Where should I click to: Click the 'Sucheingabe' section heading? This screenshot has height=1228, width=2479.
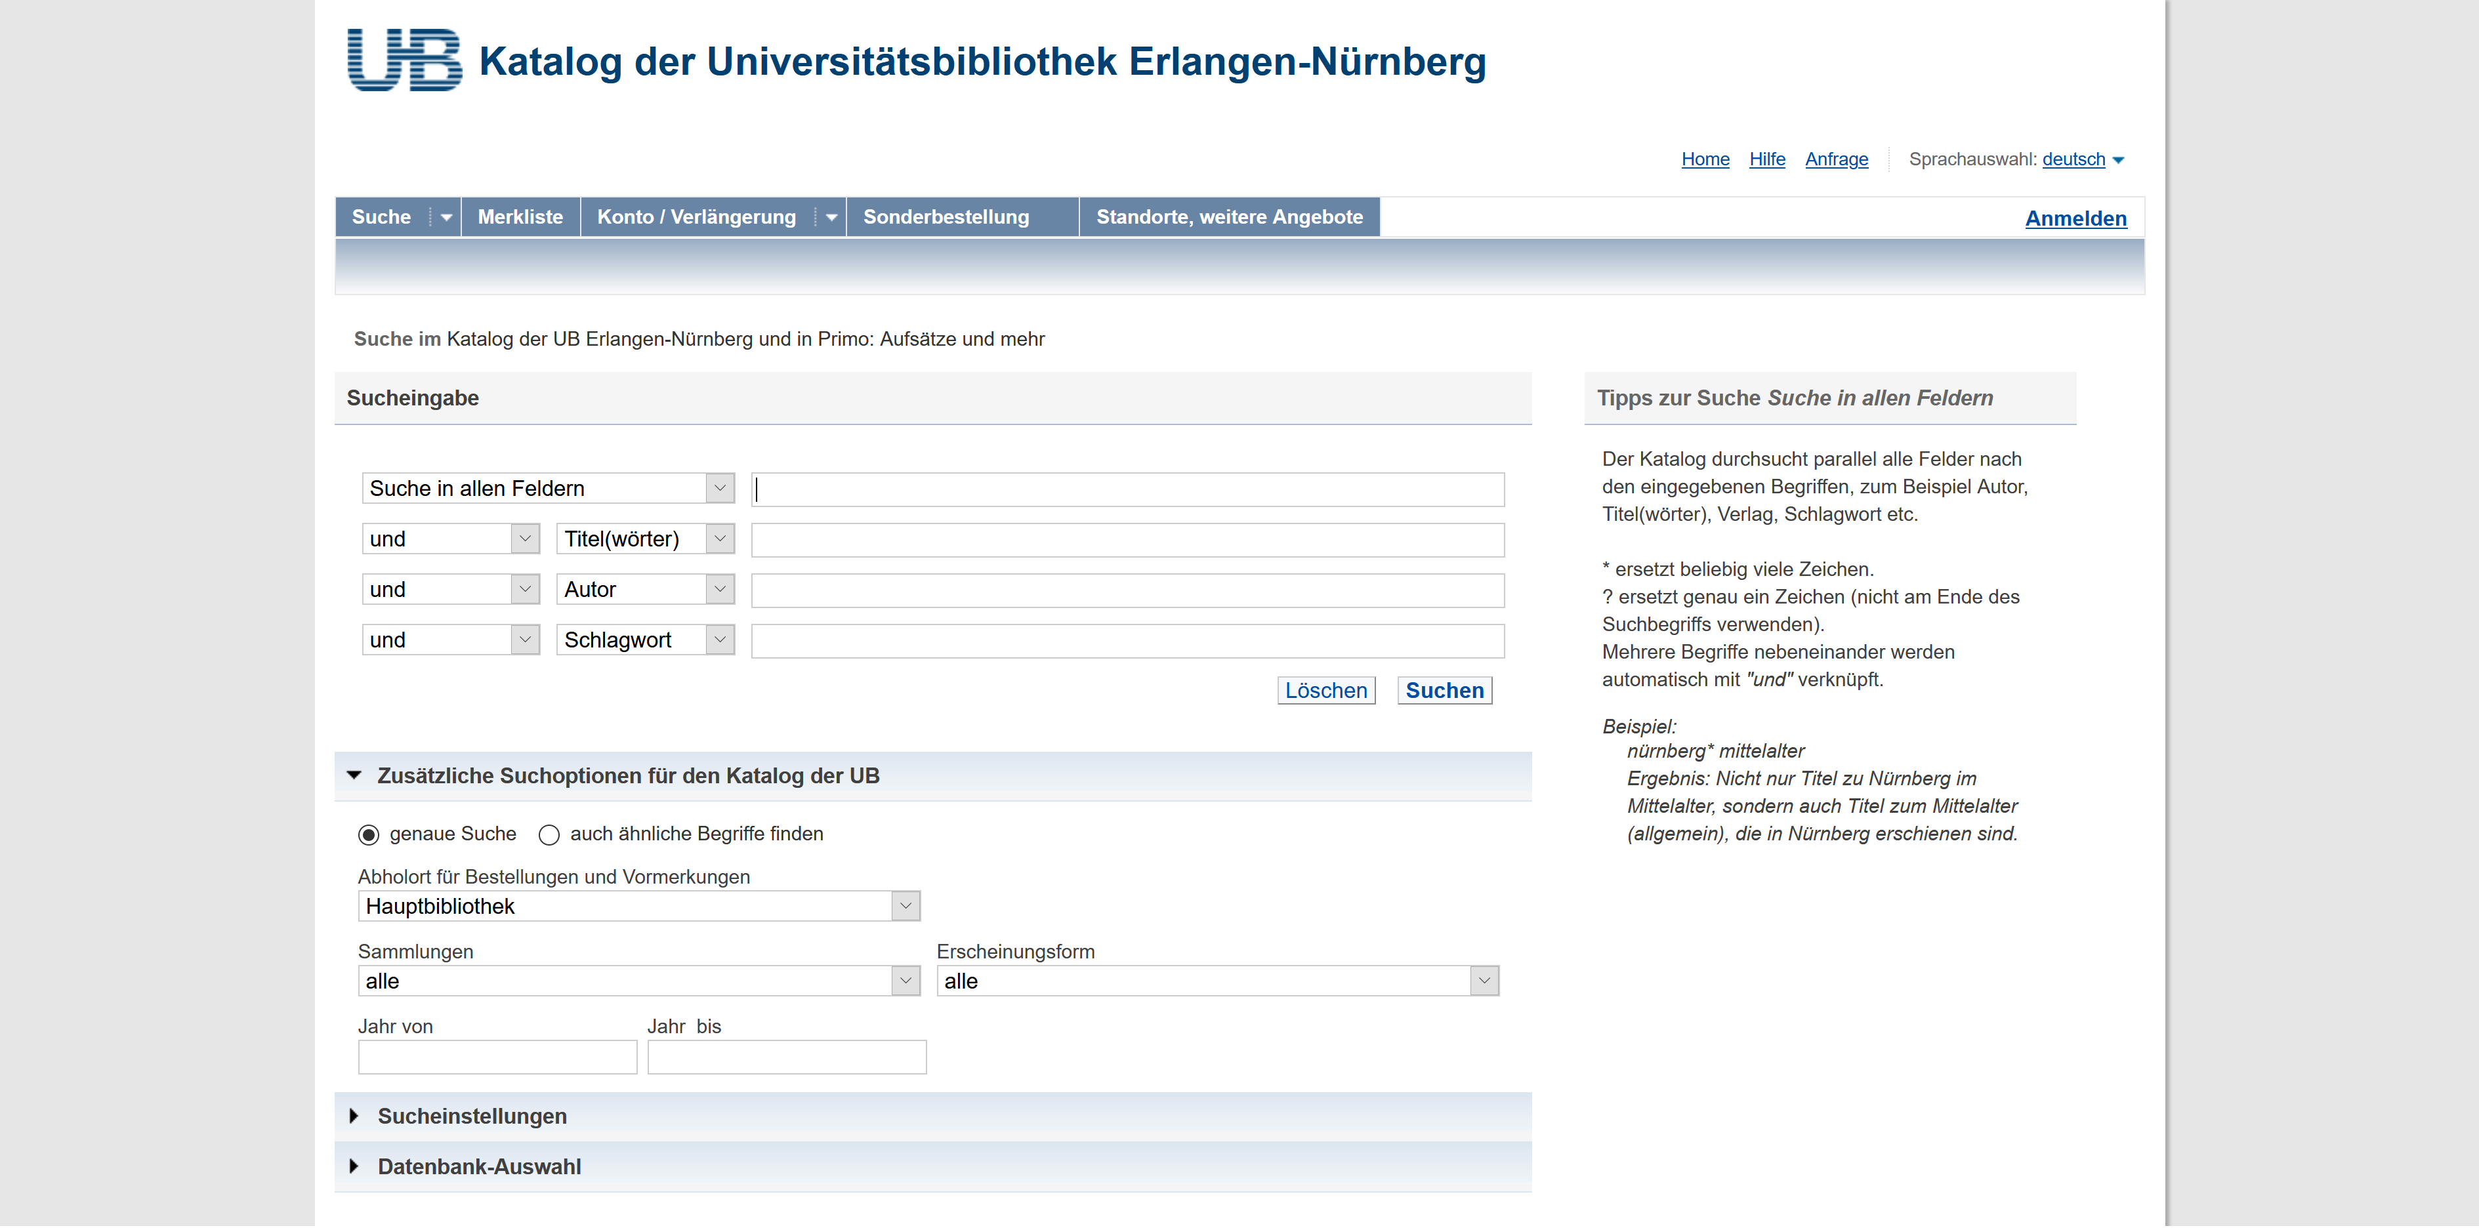(412, 398)
